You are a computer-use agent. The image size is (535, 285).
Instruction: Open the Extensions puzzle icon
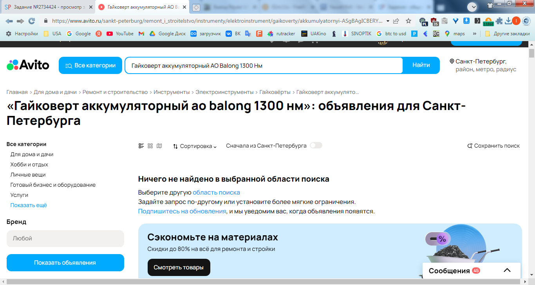pos(499,21)
